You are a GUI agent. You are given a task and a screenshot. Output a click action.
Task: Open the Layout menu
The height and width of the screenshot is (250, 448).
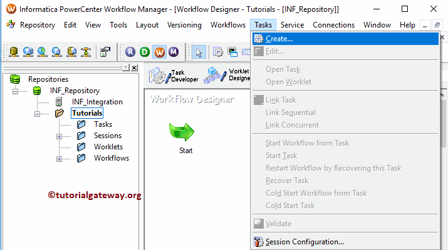pyautogui.click(x=147, y=25)
